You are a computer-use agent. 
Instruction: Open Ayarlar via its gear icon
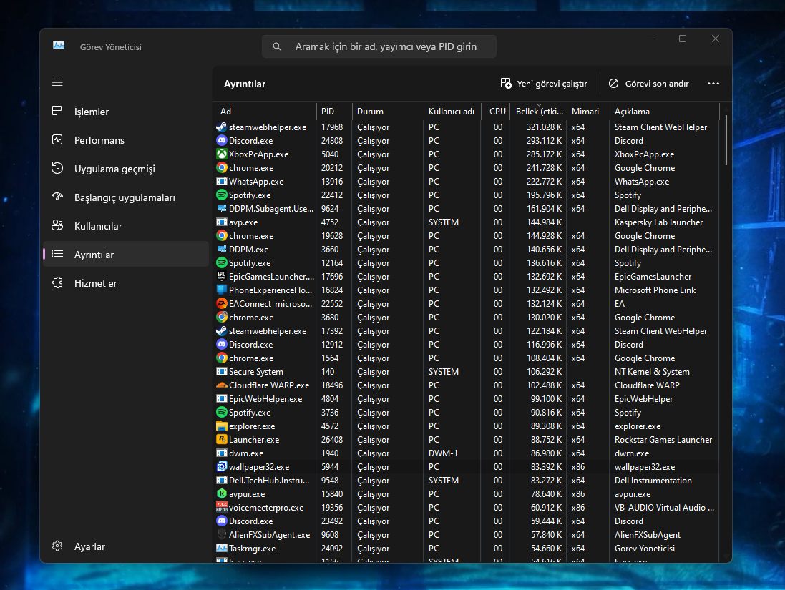pyautogui.click(x=57, y=546)
